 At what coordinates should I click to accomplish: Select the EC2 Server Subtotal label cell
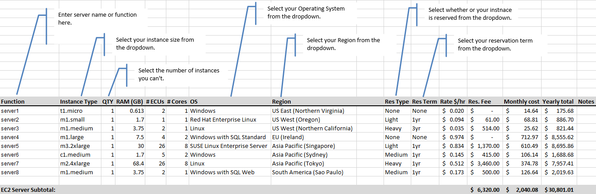point(29,190)
